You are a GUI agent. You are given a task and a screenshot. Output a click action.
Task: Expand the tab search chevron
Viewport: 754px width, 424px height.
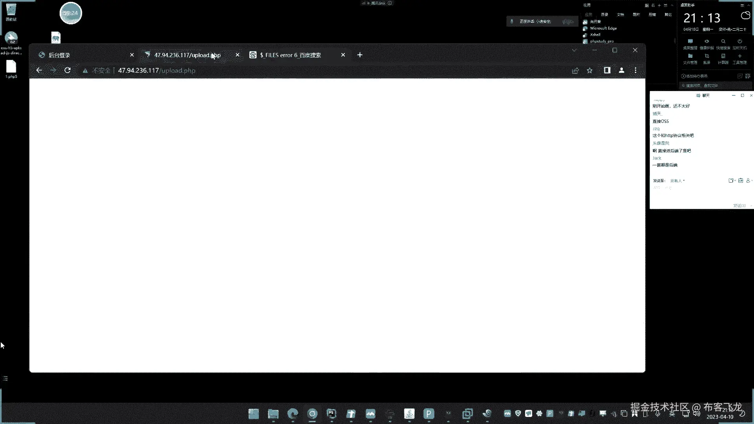(x=574, y=50)
